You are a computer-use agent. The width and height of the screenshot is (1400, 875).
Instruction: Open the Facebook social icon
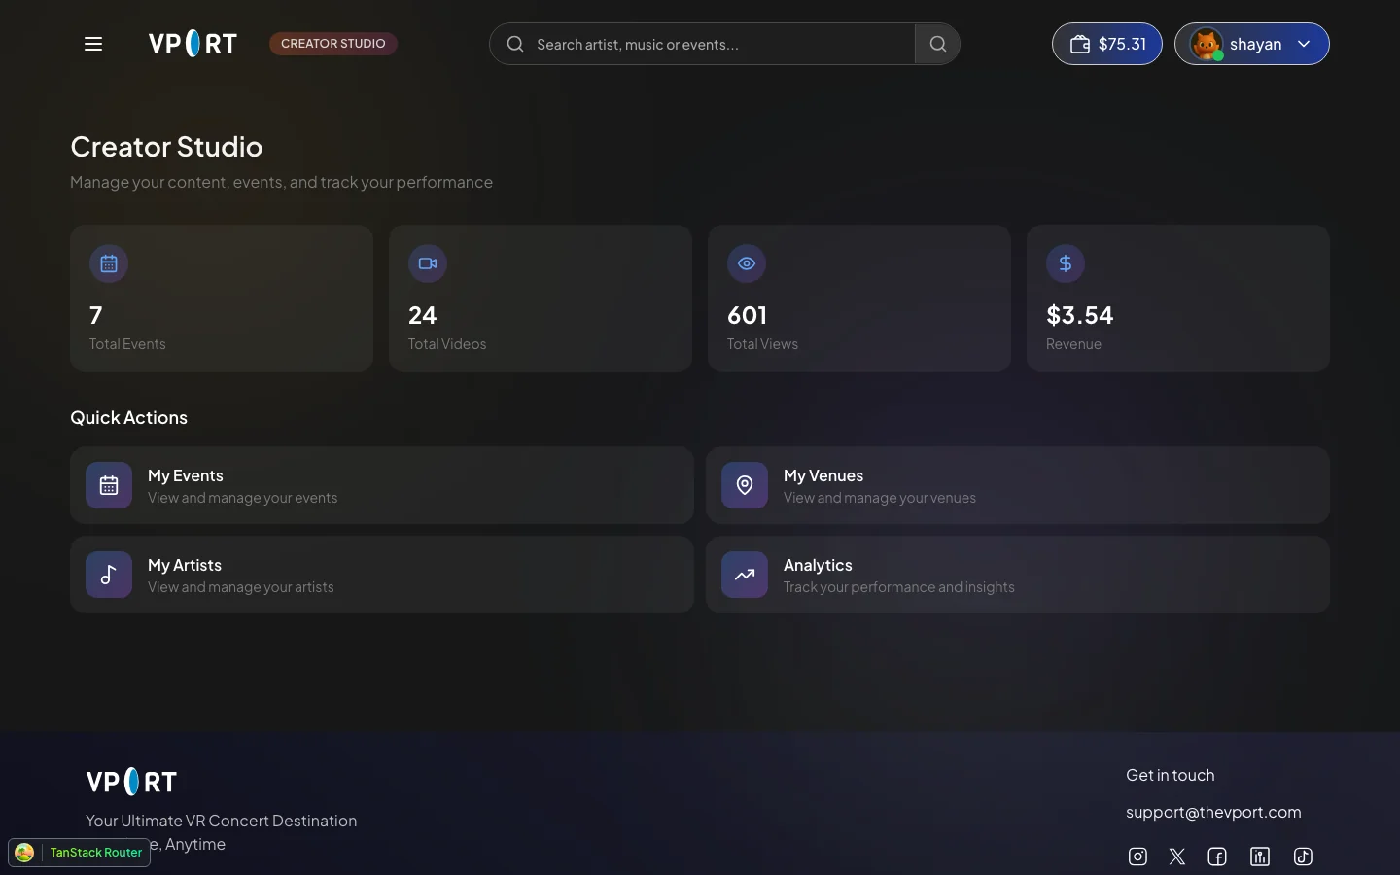point(1217,857)
